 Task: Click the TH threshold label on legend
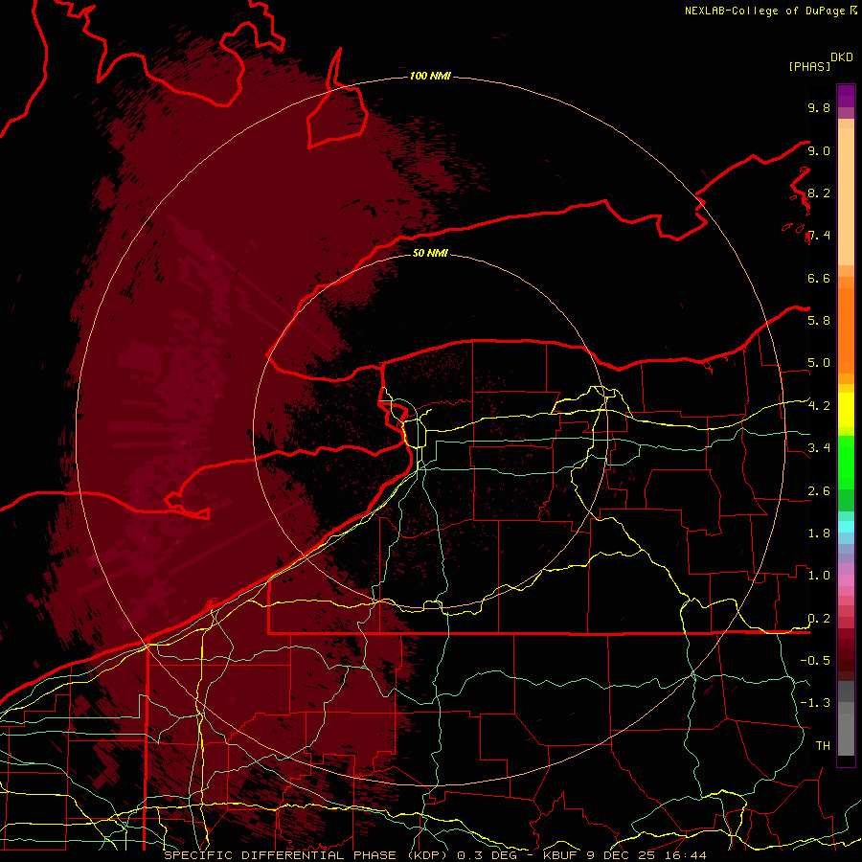[823, 745]
